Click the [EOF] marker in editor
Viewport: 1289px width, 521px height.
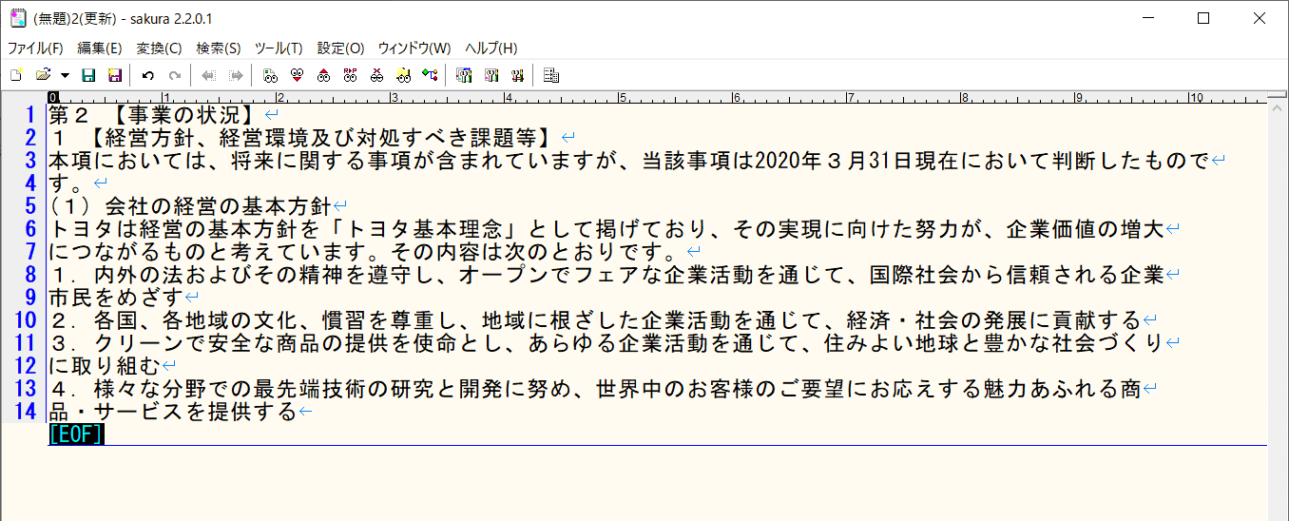76,434
